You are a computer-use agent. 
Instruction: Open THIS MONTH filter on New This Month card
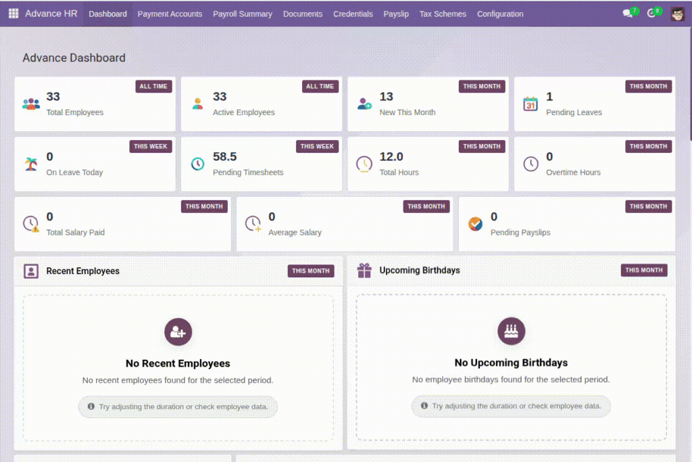coord(482,87)
